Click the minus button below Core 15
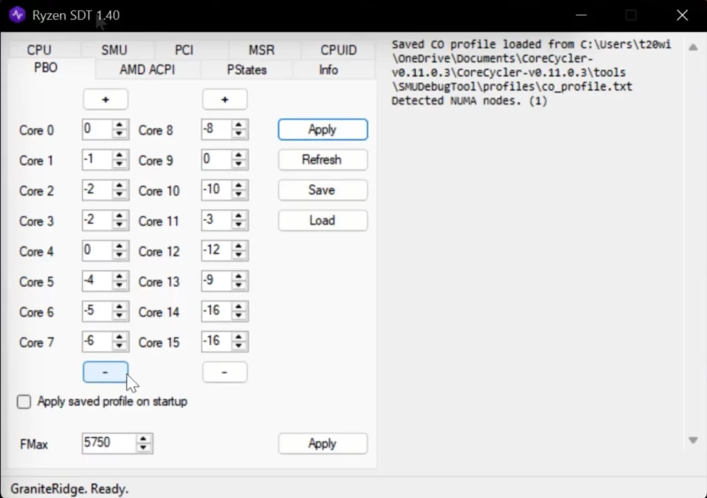 pos(224,372)
